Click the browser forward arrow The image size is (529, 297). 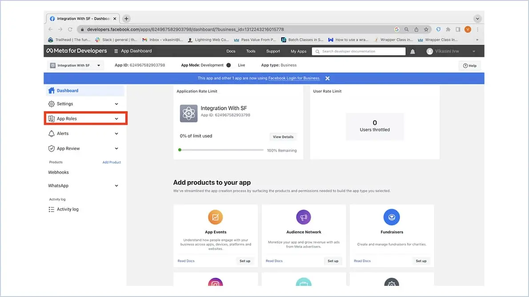tap(60, 29)
